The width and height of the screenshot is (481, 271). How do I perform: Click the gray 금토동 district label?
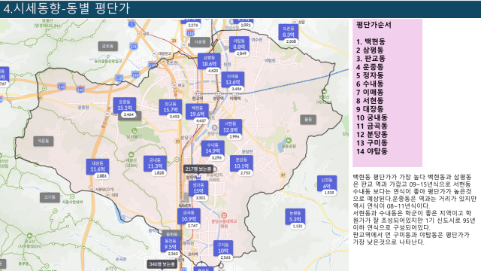[107, 46]
